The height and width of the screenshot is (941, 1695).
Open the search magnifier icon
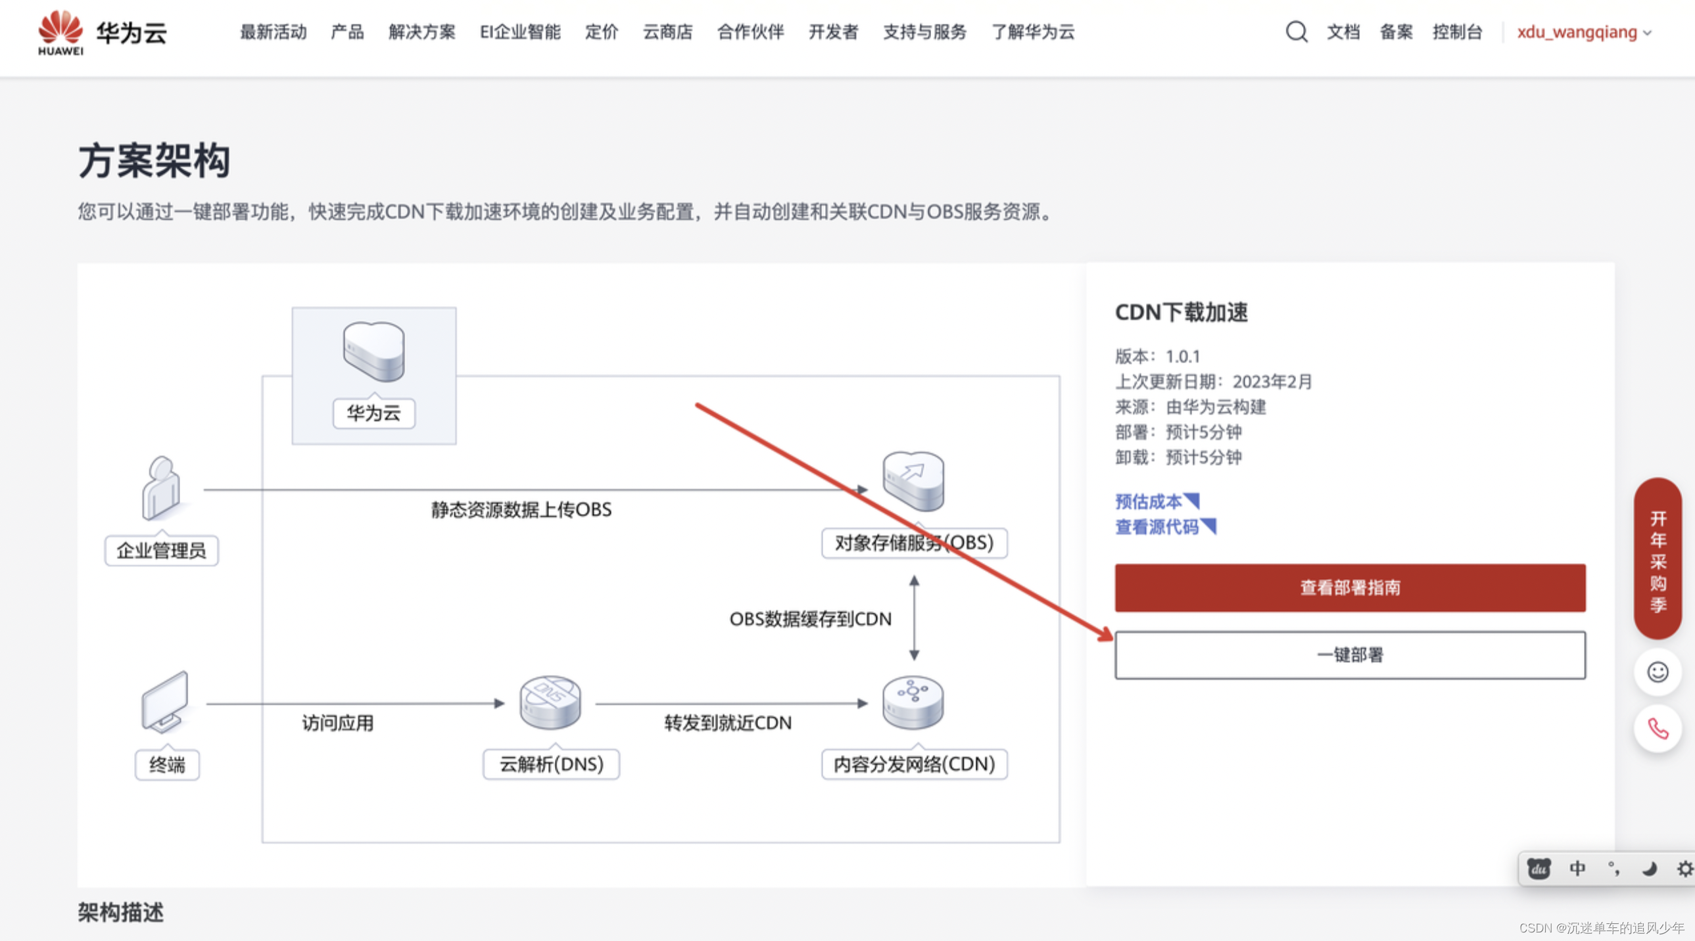1297,32
